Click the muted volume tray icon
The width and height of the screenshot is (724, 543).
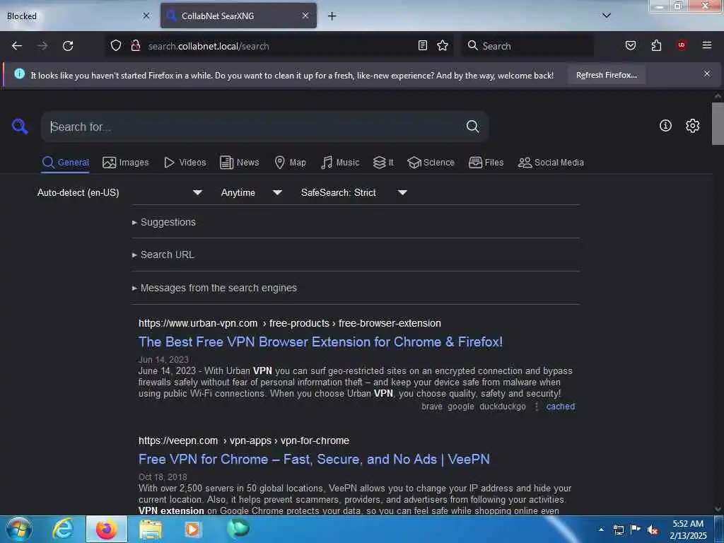(653, 530)
